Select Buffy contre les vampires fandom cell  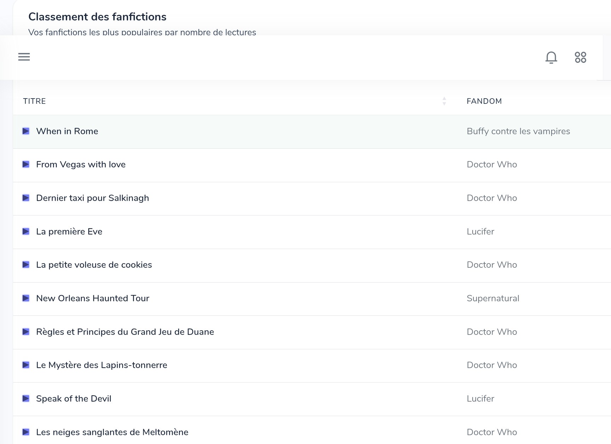click(x=518, y=131)
